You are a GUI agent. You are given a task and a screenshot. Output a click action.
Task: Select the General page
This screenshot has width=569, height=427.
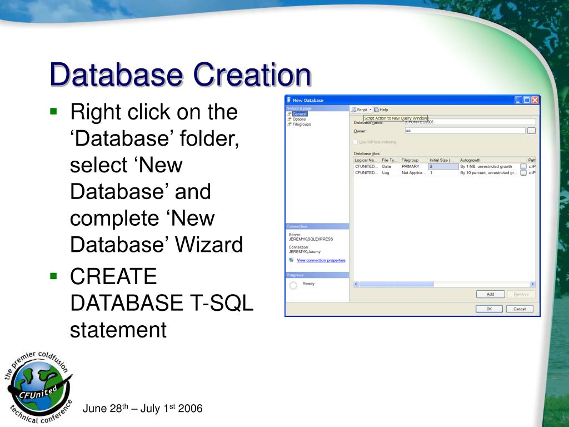[x=300, y=114]
